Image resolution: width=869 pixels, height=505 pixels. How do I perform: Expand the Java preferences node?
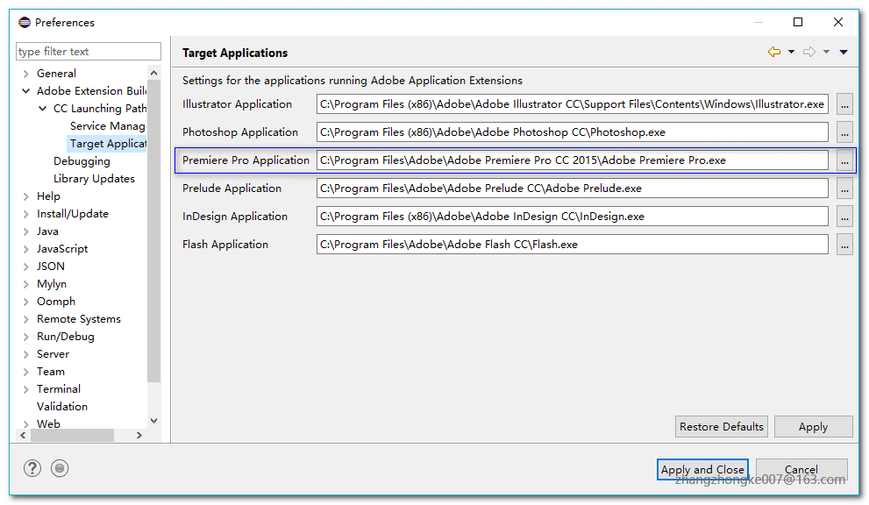pos(26,231)
